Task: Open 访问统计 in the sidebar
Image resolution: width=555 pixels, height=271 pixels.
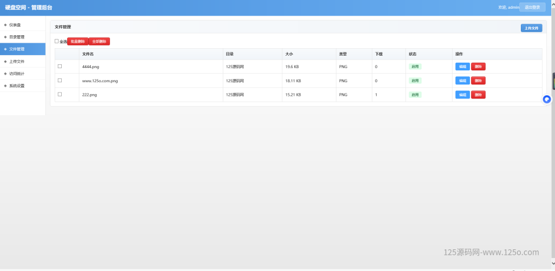Action: coord(17,74)
